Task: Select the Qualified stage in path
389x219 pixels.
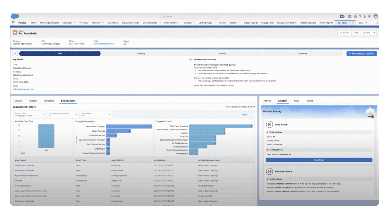Action: (222, 54)
